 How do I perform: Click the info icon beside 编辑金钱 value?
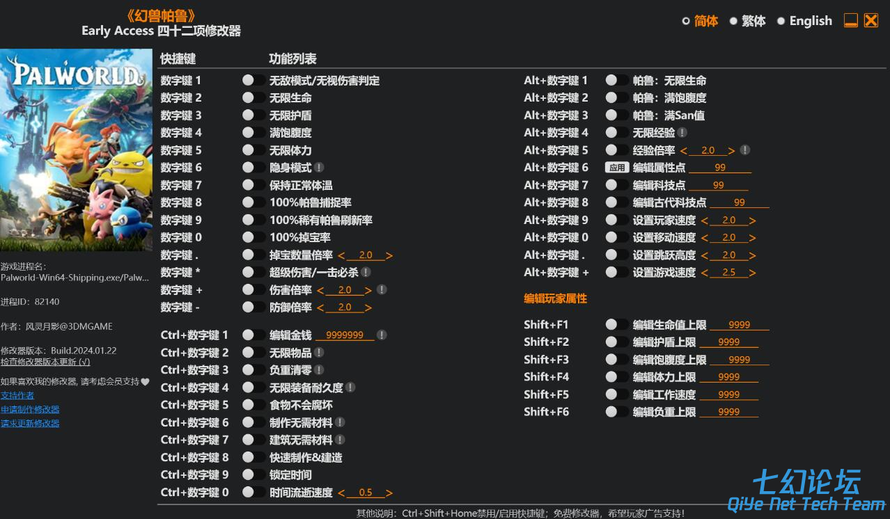tap(382, 335)
